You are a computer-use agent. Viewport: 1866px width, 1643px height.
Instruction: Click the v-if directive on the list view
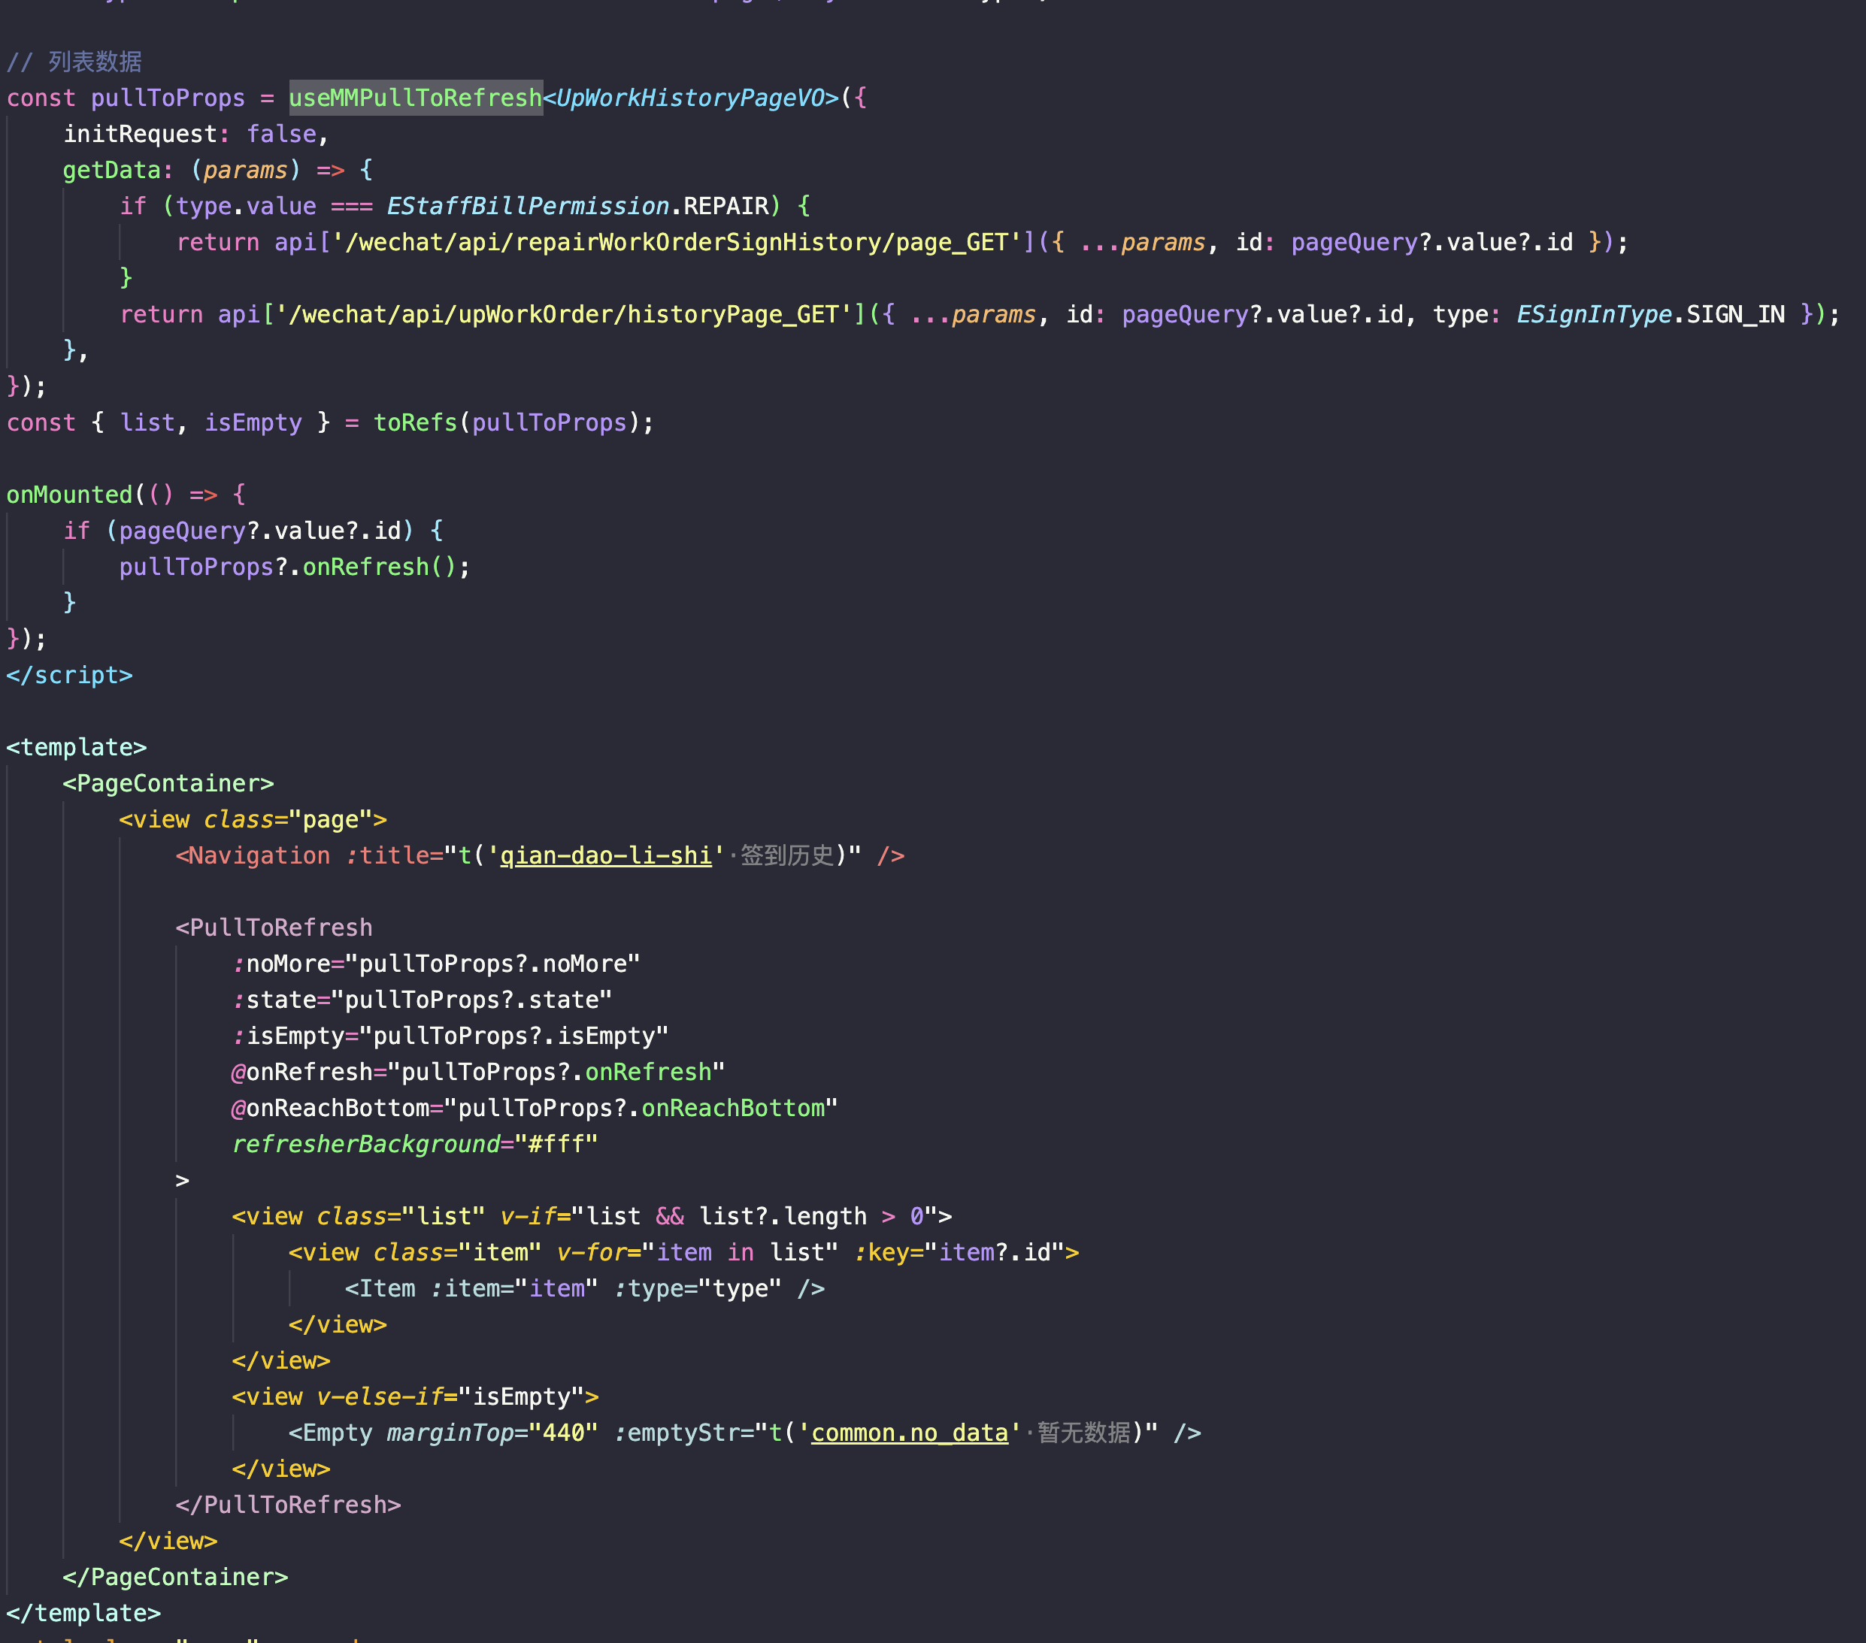(529, 1216)
